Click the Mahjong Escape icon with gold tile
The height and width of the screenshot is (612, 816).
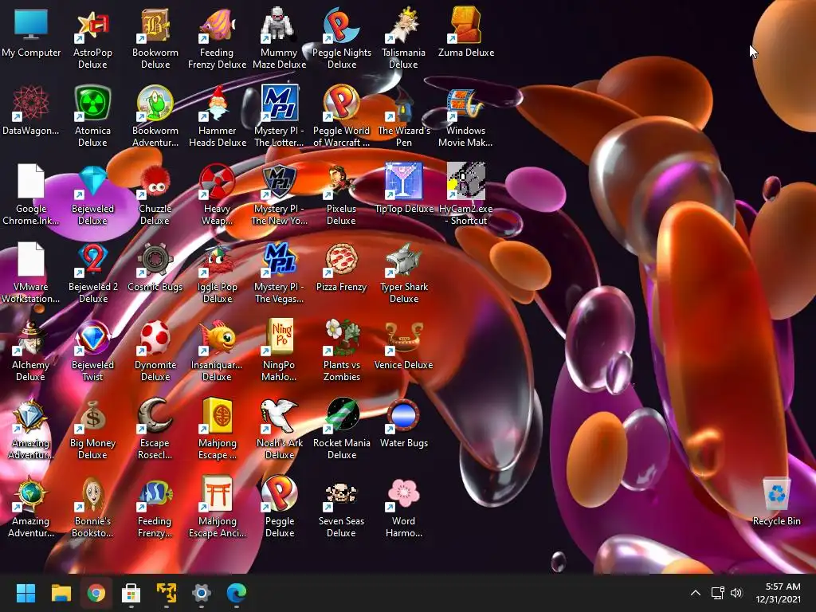217,415
